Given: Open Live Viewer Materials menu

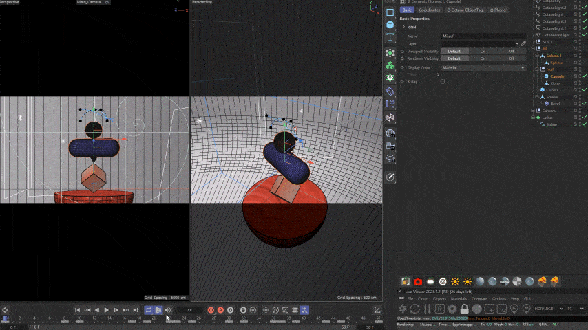Looking at the screenshot, I should (459, 299).
